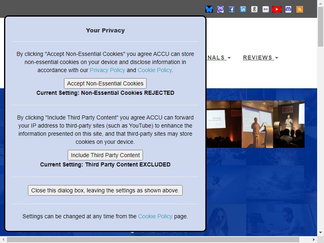Click the horizontal scrollbar right arrow
This screenshot has height=243, width=324.
point(314,240)
